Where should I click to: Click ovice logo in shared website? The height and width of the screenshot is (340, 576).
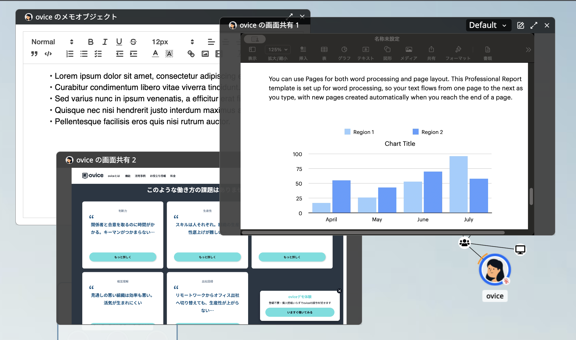tap(93, 175)
